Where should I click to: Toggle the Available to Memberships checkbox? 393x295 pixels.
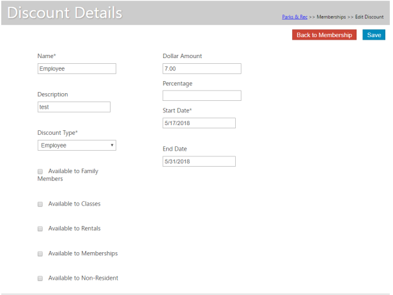pyautogui.click(x=40, y=254)
